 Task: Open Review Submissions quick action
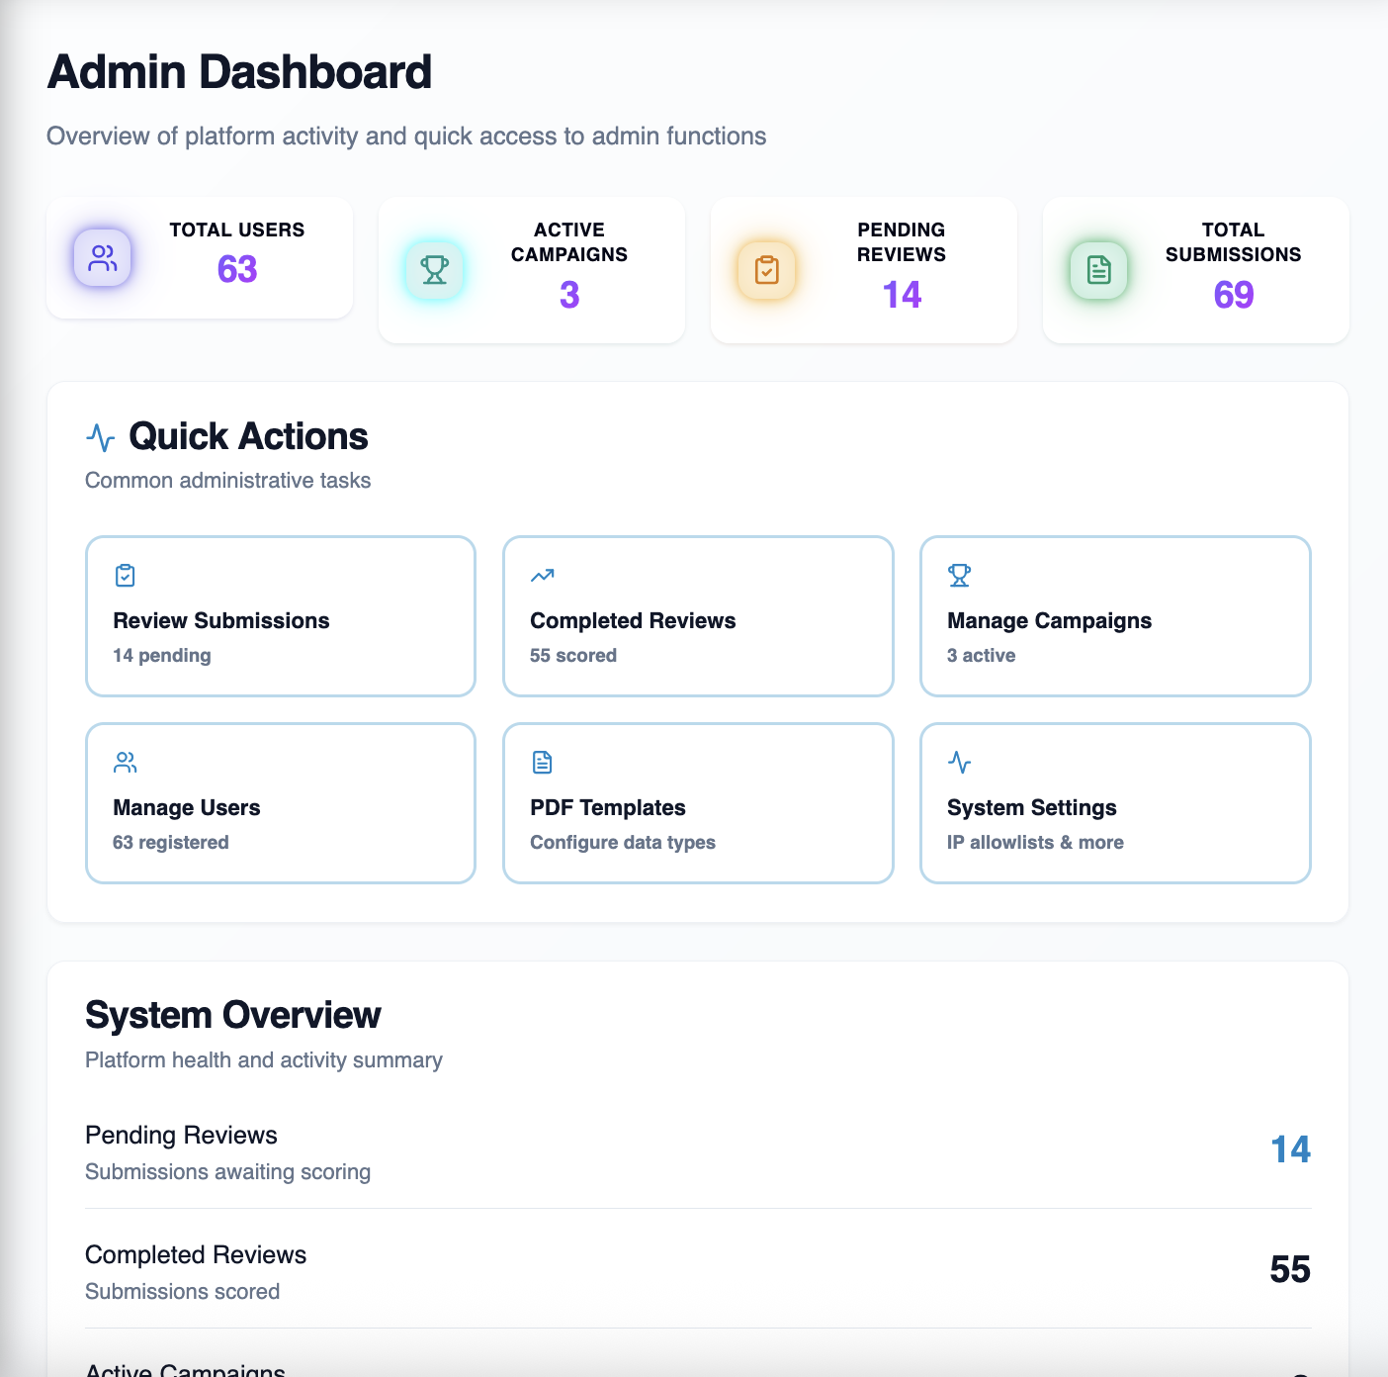click(281, 616)
